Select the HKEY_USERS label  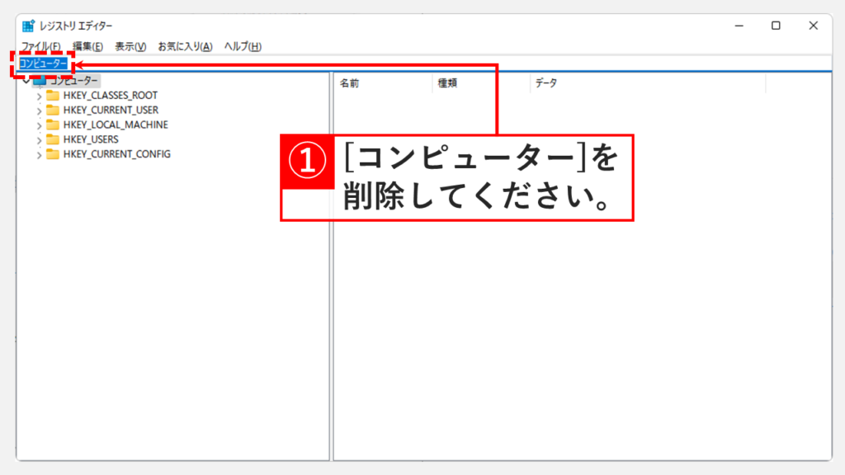(91, 139)
